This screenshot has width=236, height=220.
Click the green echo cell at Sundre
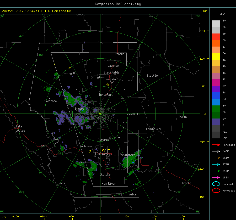(x=83, y=111)
